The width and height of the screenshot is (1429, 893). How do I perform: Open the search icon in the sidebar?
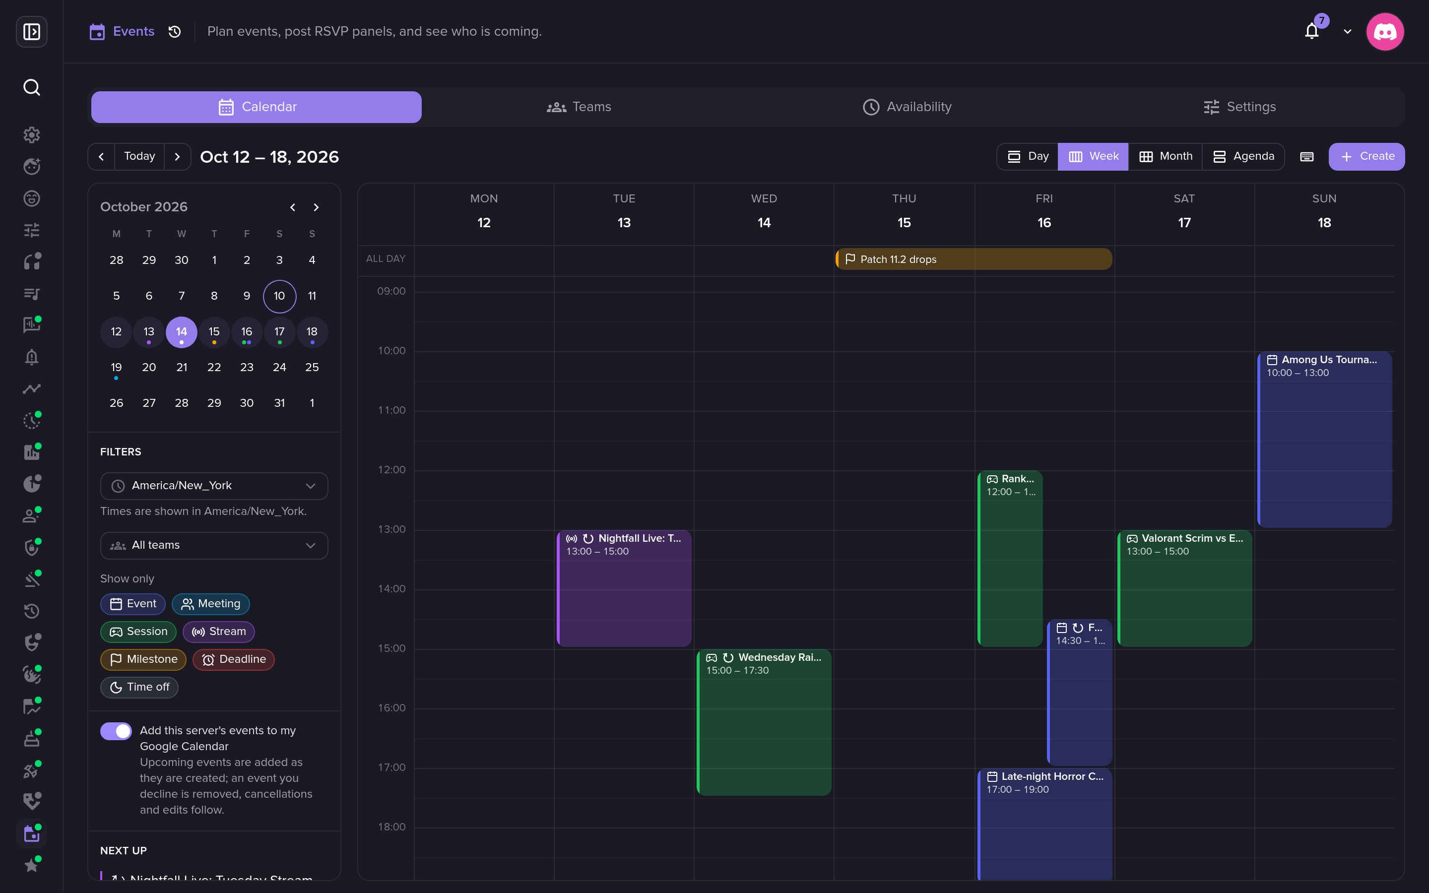click(x=31, y=87)
